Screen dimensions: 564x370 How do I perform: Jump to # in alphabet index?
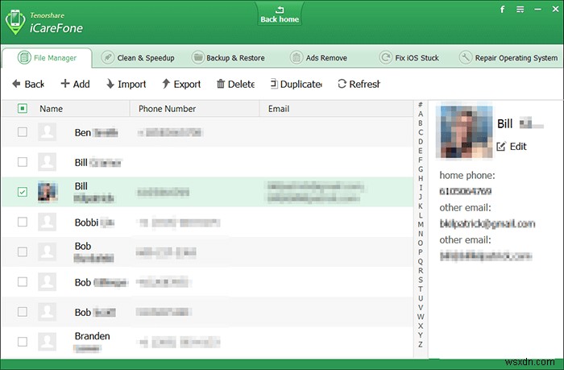click(421, 105)
